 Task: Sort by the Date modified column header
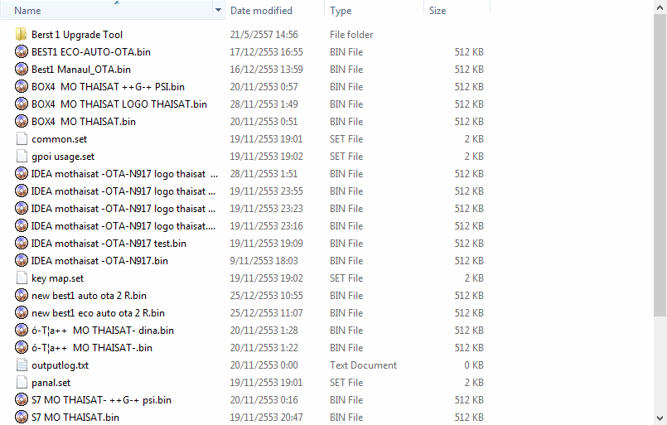(x=261, y=11)
